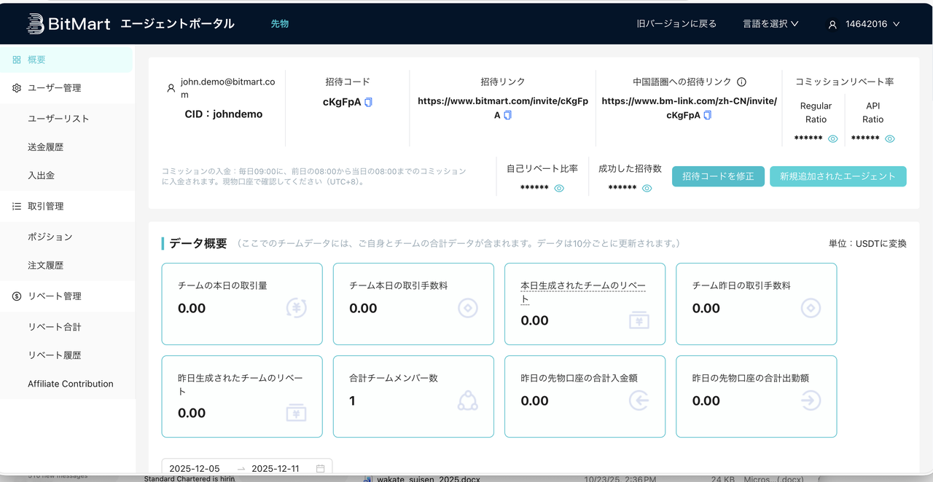Collapse the 取引管理 sidebar section
933x482 pixels.
(x=67, y=207)
